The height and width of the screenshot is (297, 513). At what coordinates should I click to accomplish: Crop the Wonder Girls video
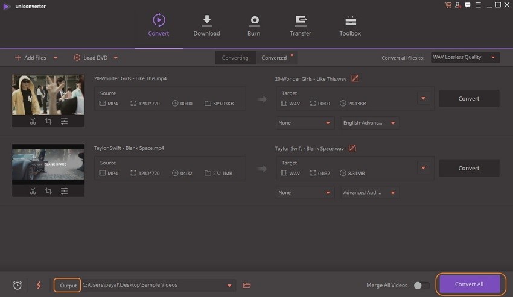pos(48,122)
